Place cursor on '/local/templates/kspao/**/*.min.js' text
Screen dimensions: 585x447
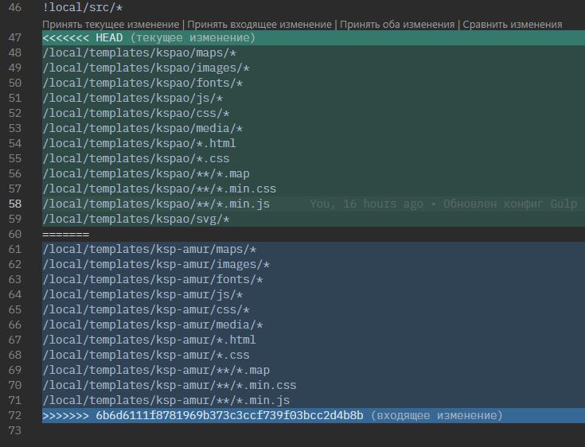click(x=156, y=204)
